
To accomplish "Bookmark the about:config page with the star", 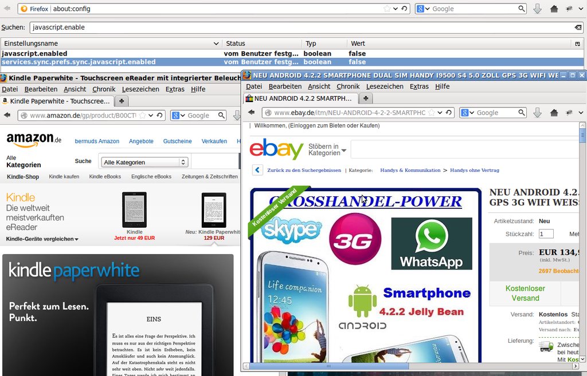I will coord(387,9).
